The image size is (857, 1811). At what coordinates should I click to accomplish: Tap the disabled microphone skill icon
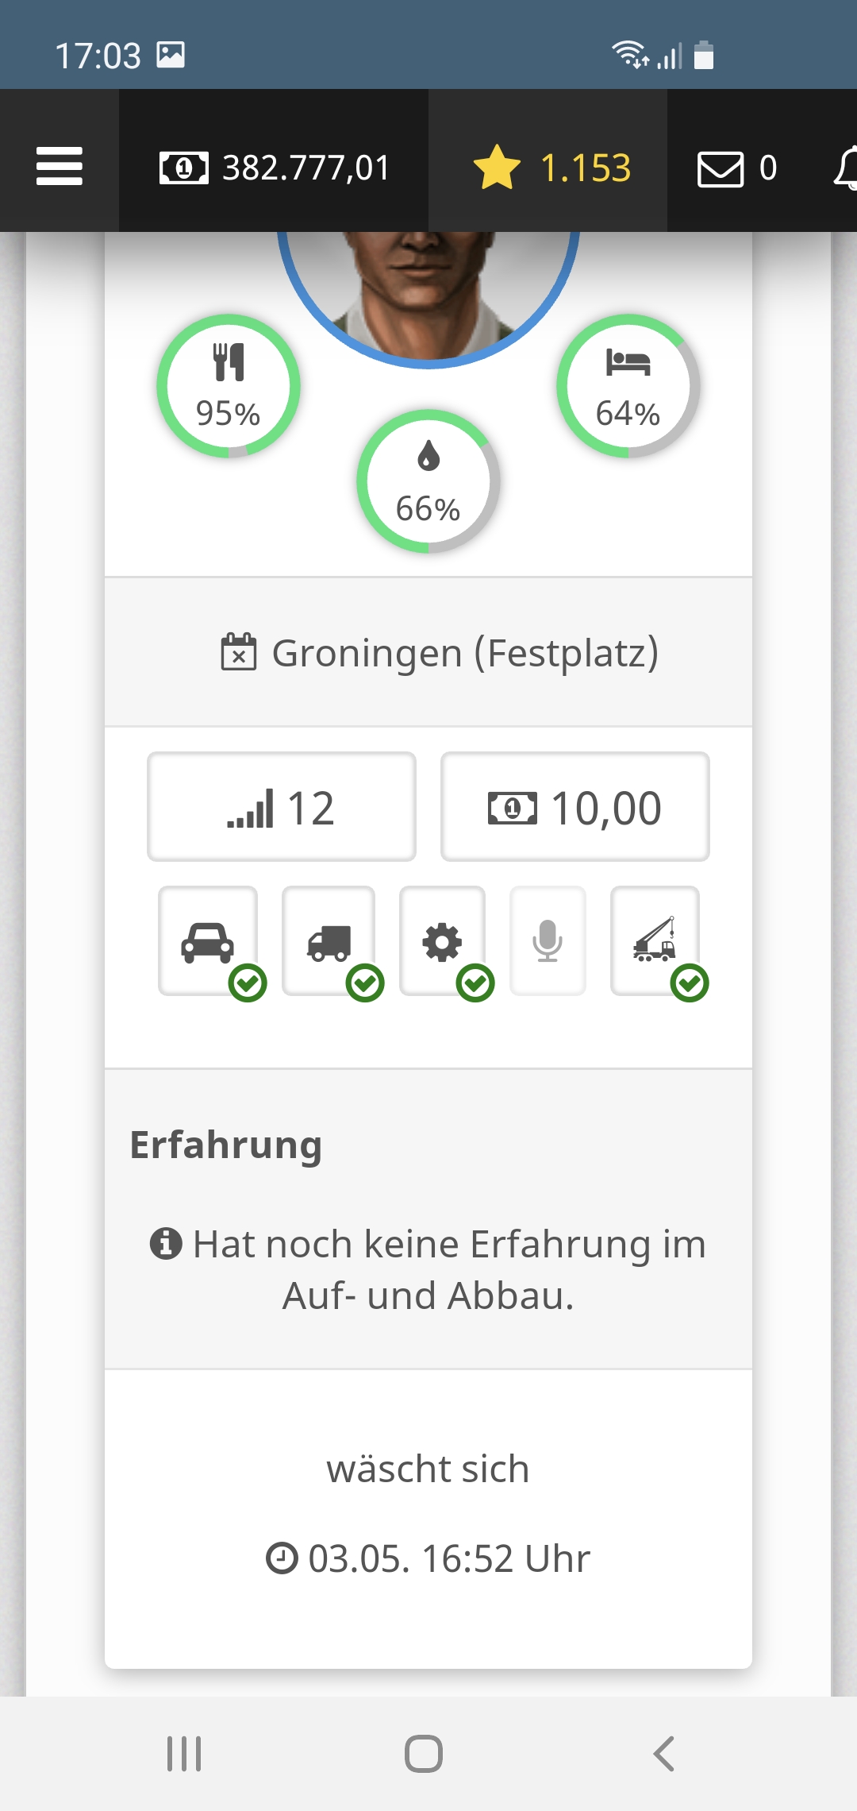(548, 940)
